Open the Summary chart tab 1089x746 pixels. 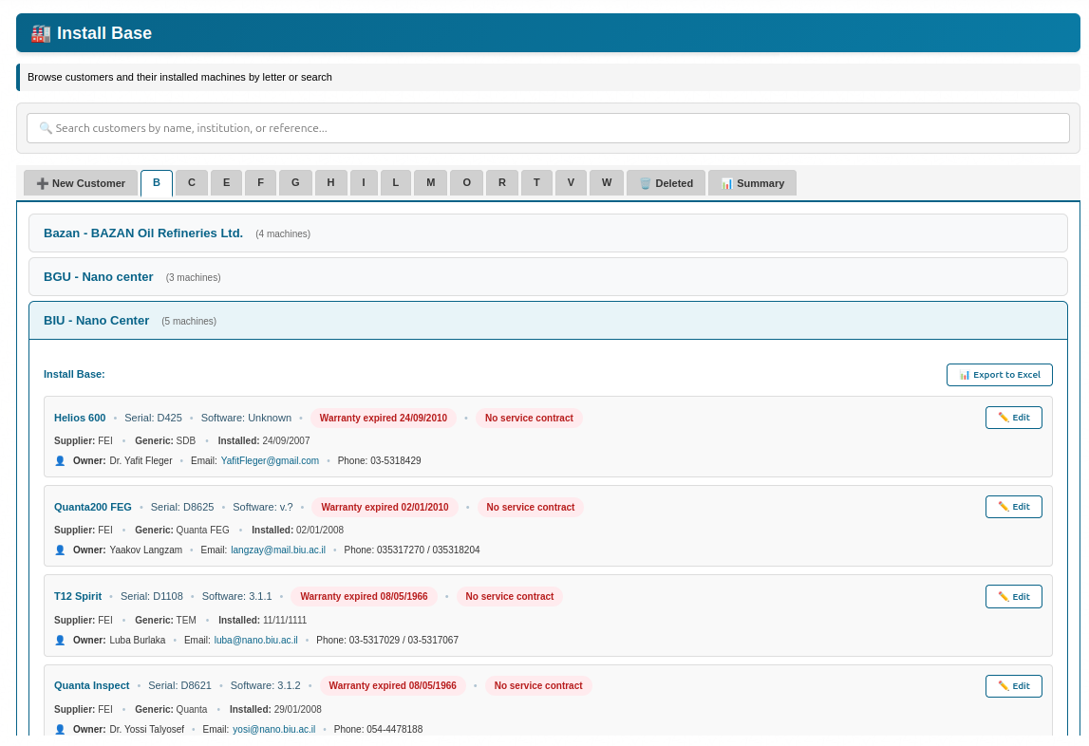[x=752, y=183]
